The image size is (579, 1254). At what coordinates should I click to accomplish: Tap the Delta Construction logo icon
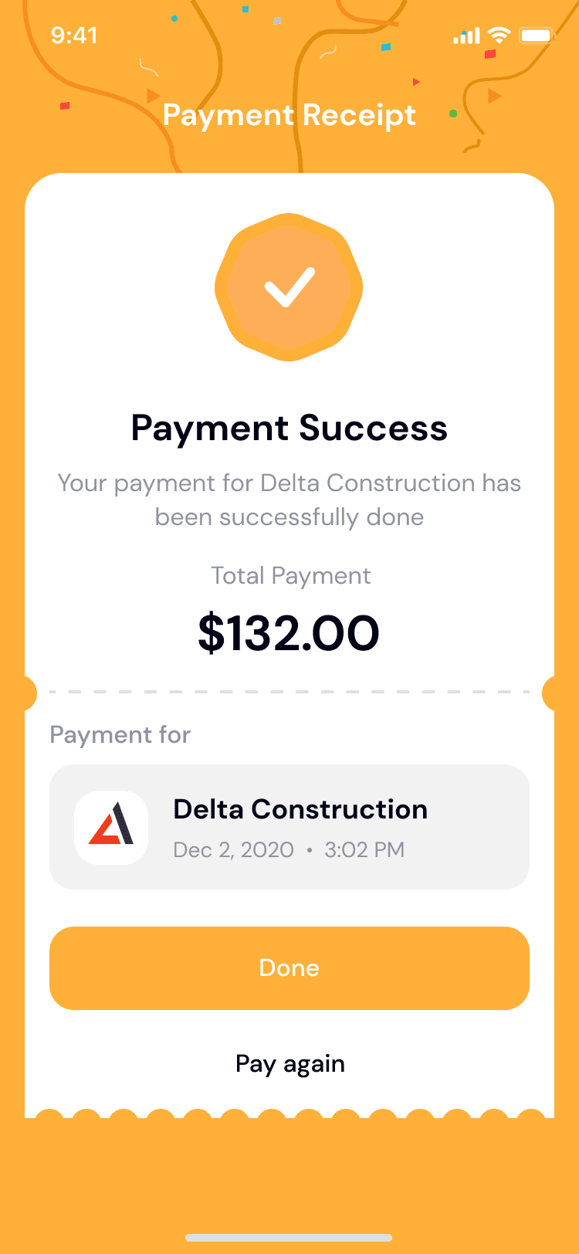pyautogui.click(x=111, y=827)
